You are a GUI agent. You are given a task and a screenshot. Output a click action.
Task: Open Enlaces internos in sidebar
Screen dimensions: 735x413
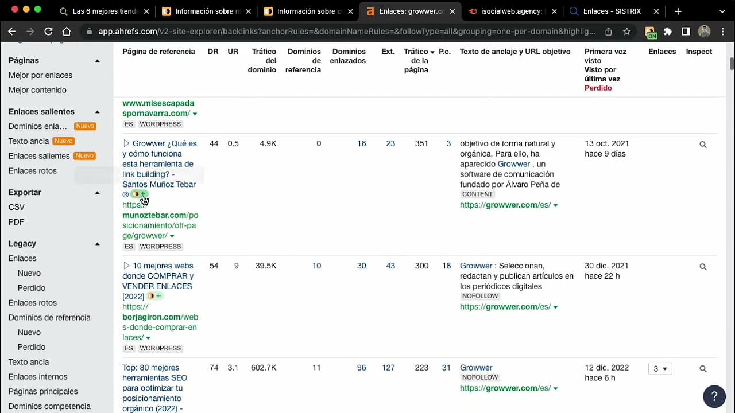click(x=38, y=377)
